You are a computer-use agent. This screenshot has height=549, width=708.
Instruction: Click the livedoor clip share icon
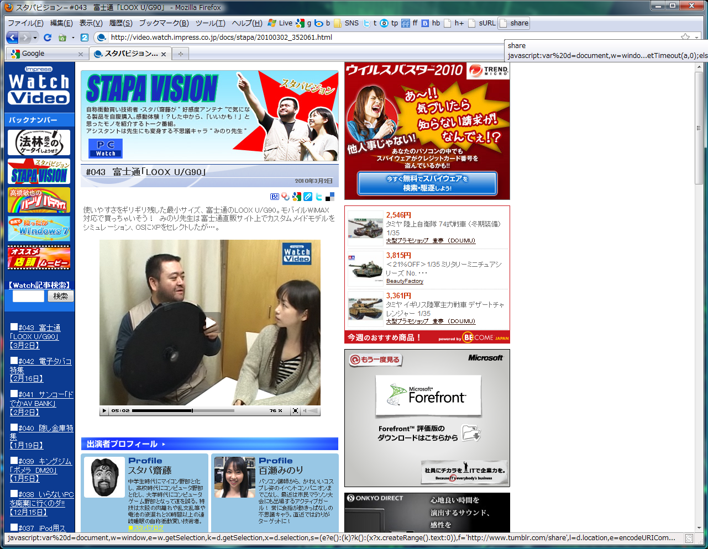click(x=286, y=196)
